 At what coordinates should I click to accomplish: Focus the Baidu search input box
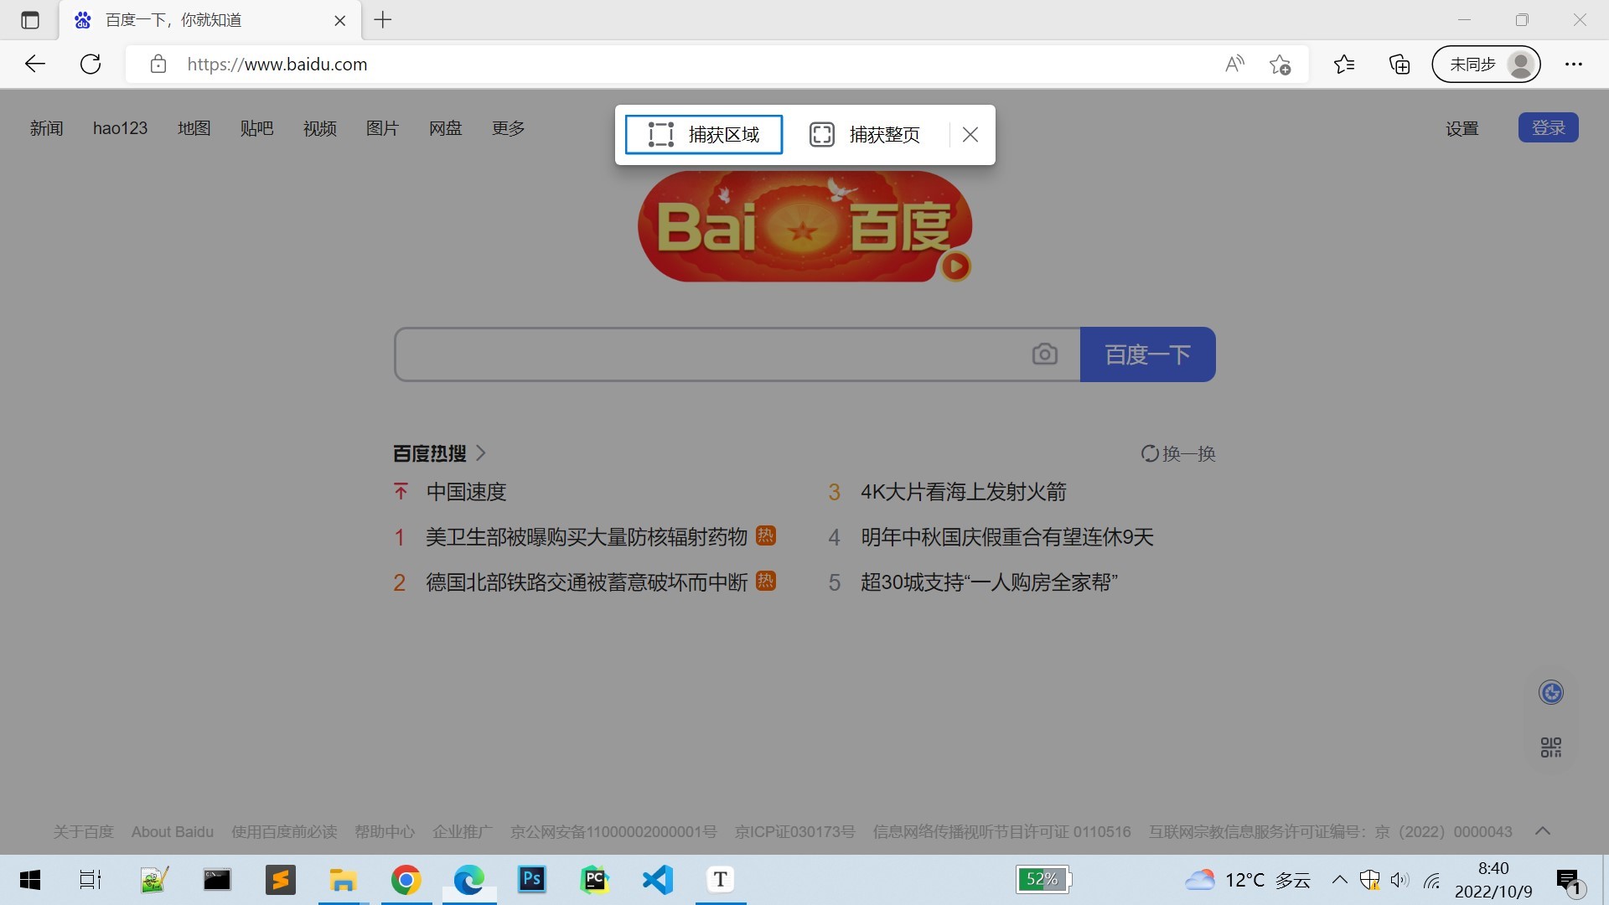tap(712, 354)
